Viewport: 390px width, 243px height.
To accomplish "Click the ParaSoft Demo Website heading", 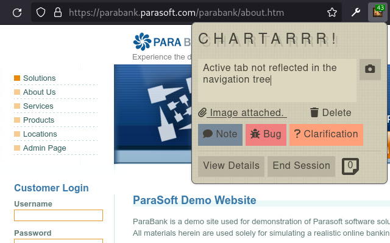I will tap(194, 200).
